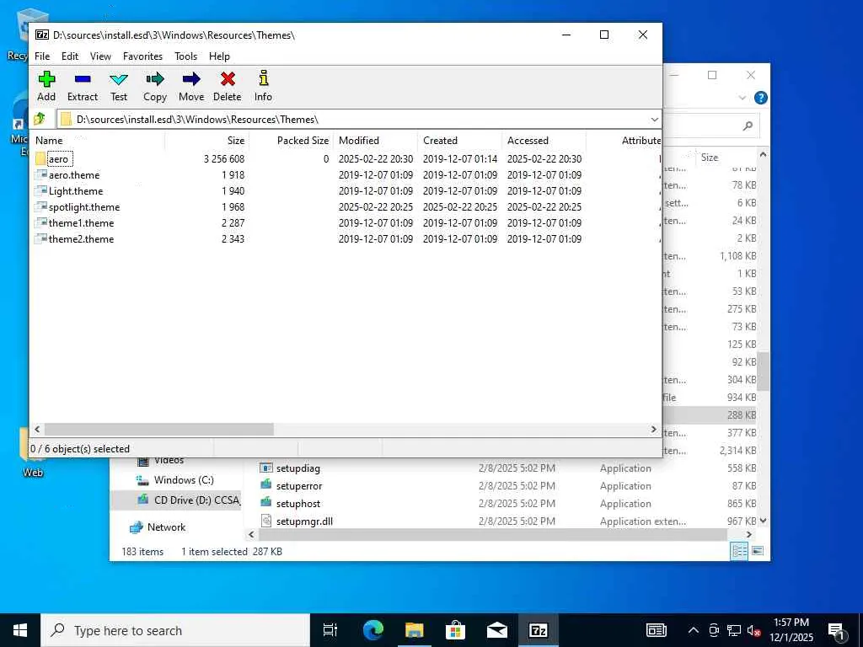Open the notification center icon
This screenshot has width=863, height=647.
pyautogui.click(x=836, y=630)
